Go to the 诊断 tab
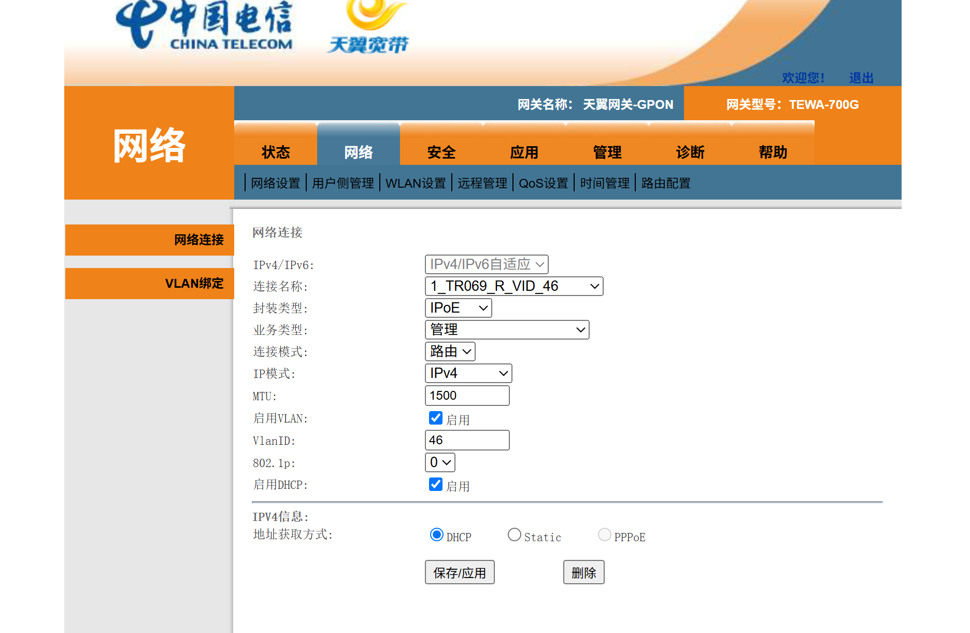Screen dimensions: 970x633 [x=690, y=152]
